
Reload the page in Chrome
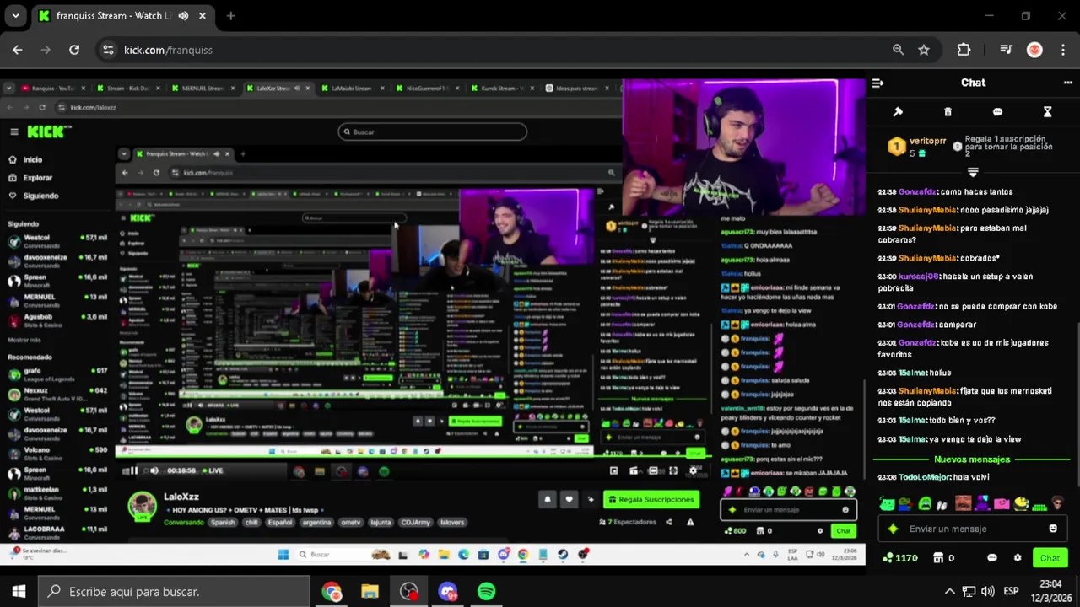click(74, 50)
